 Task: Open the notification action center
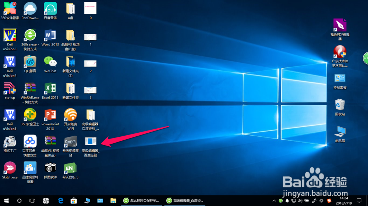click(x=359, y=201)
